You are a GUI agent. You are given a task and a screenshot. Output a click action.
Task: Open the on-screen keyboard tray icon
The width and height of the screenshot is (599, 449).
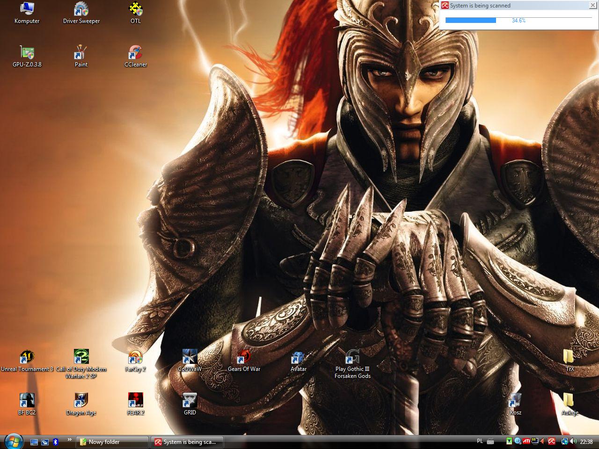coord(490,442)
